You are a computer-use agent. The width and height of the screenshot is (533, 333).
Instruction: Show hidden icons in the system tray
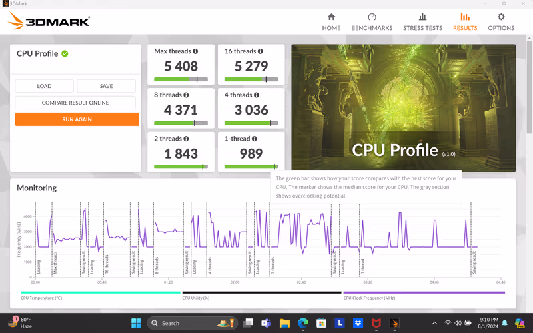click(x=434, y=323)
